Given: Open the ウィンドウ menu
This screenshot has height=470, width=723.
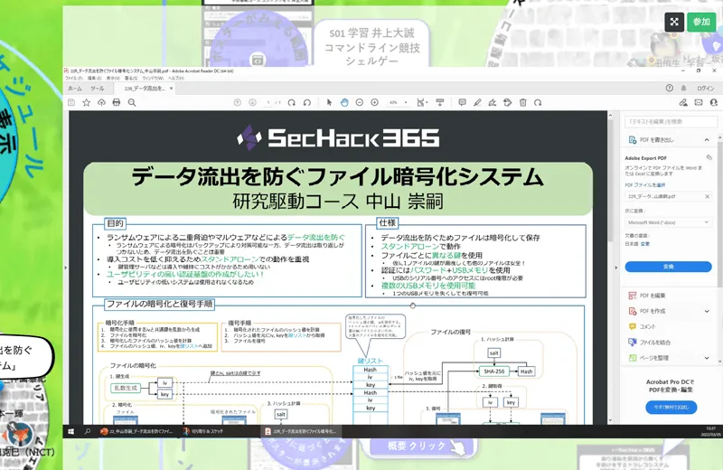Looking at the screenshot, I should tap(153, 79).
